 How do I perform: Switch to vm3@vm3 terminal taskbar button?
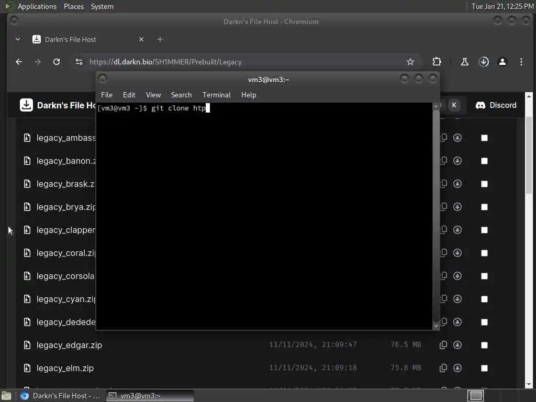(150, 396)
